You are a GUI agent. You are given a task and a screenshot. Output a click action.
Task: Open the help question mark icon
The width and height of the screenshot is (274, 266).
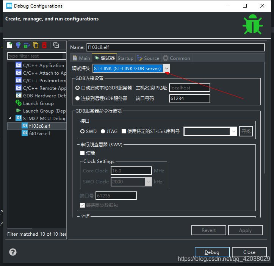click(x=13, y=252)
